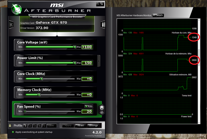This screenshot has height=139, width=207.
Task: Select profile slot 3
Action: [35, 125]
